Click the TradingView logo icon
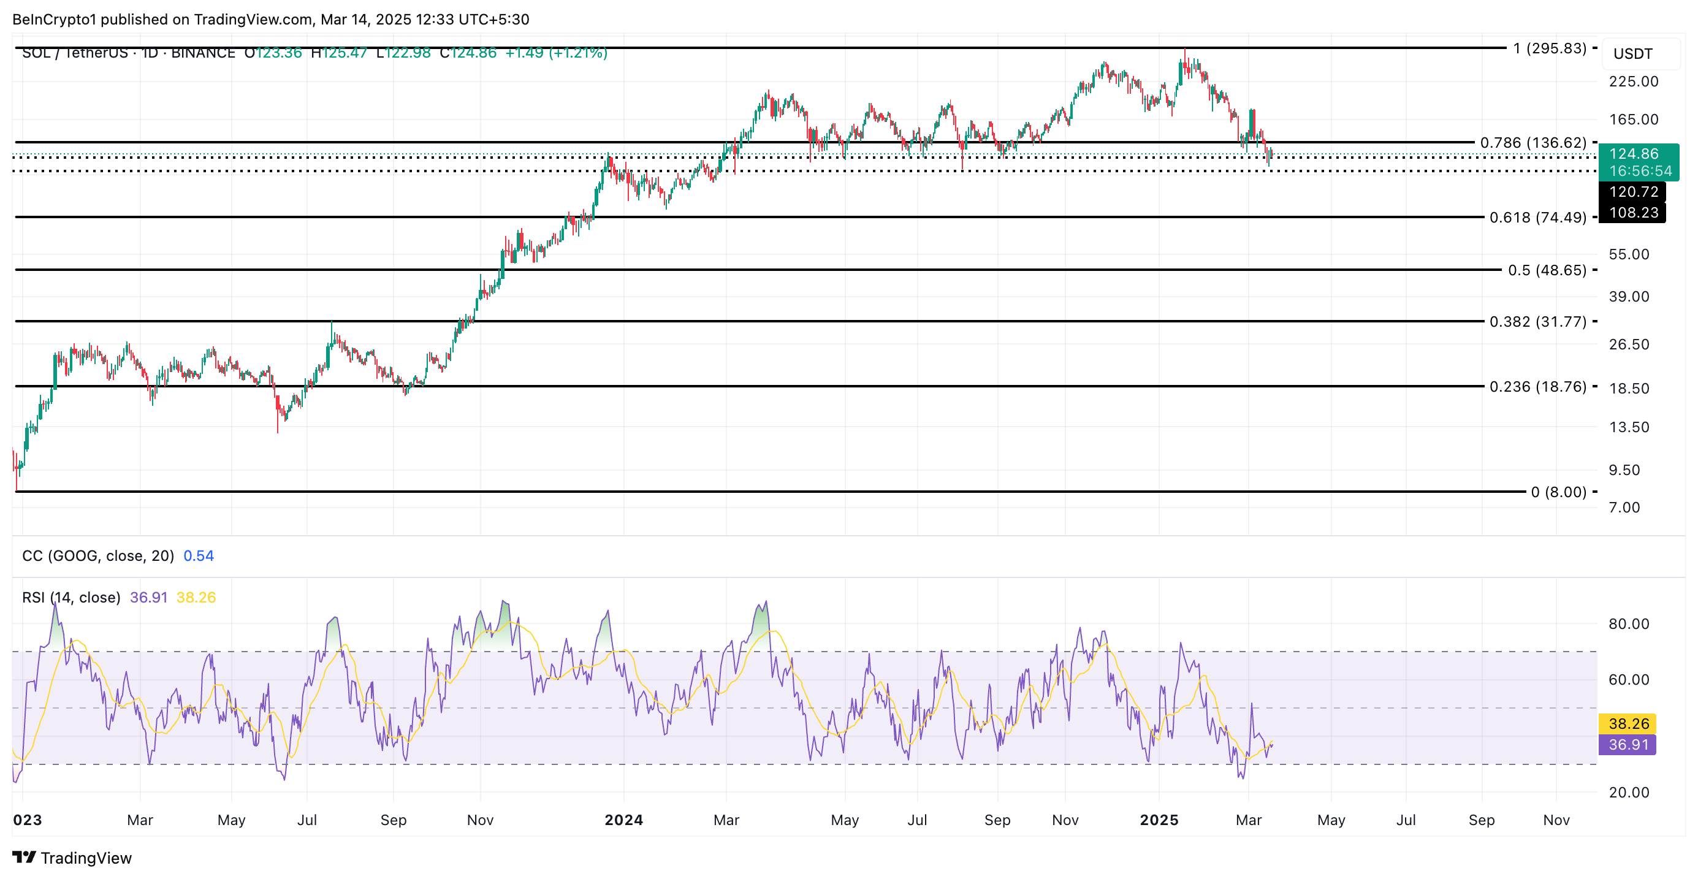This screenshot has width=1698, height=879. pyautogui.click(x=24, y=856)
